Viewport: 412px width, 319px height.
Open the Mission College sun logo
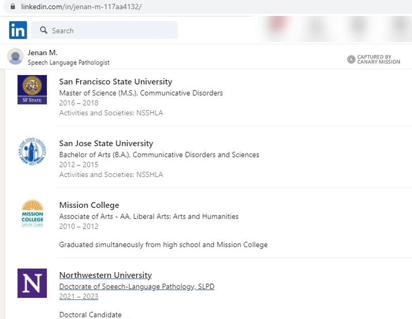(32, 213)
